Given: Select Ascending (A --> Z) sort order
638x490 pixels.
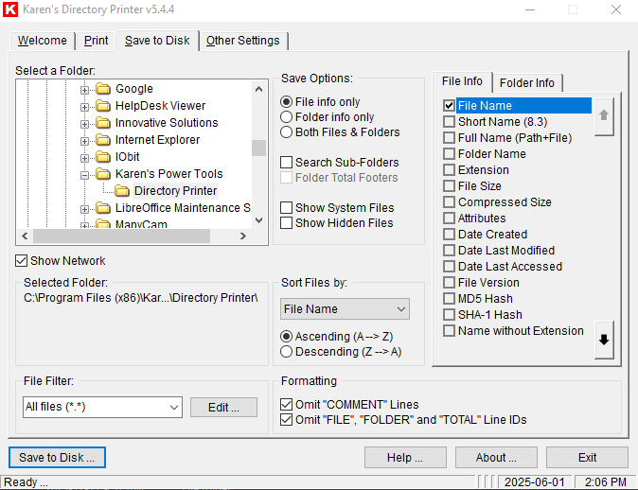Looking at the screenshot, I should pos(287,337).
